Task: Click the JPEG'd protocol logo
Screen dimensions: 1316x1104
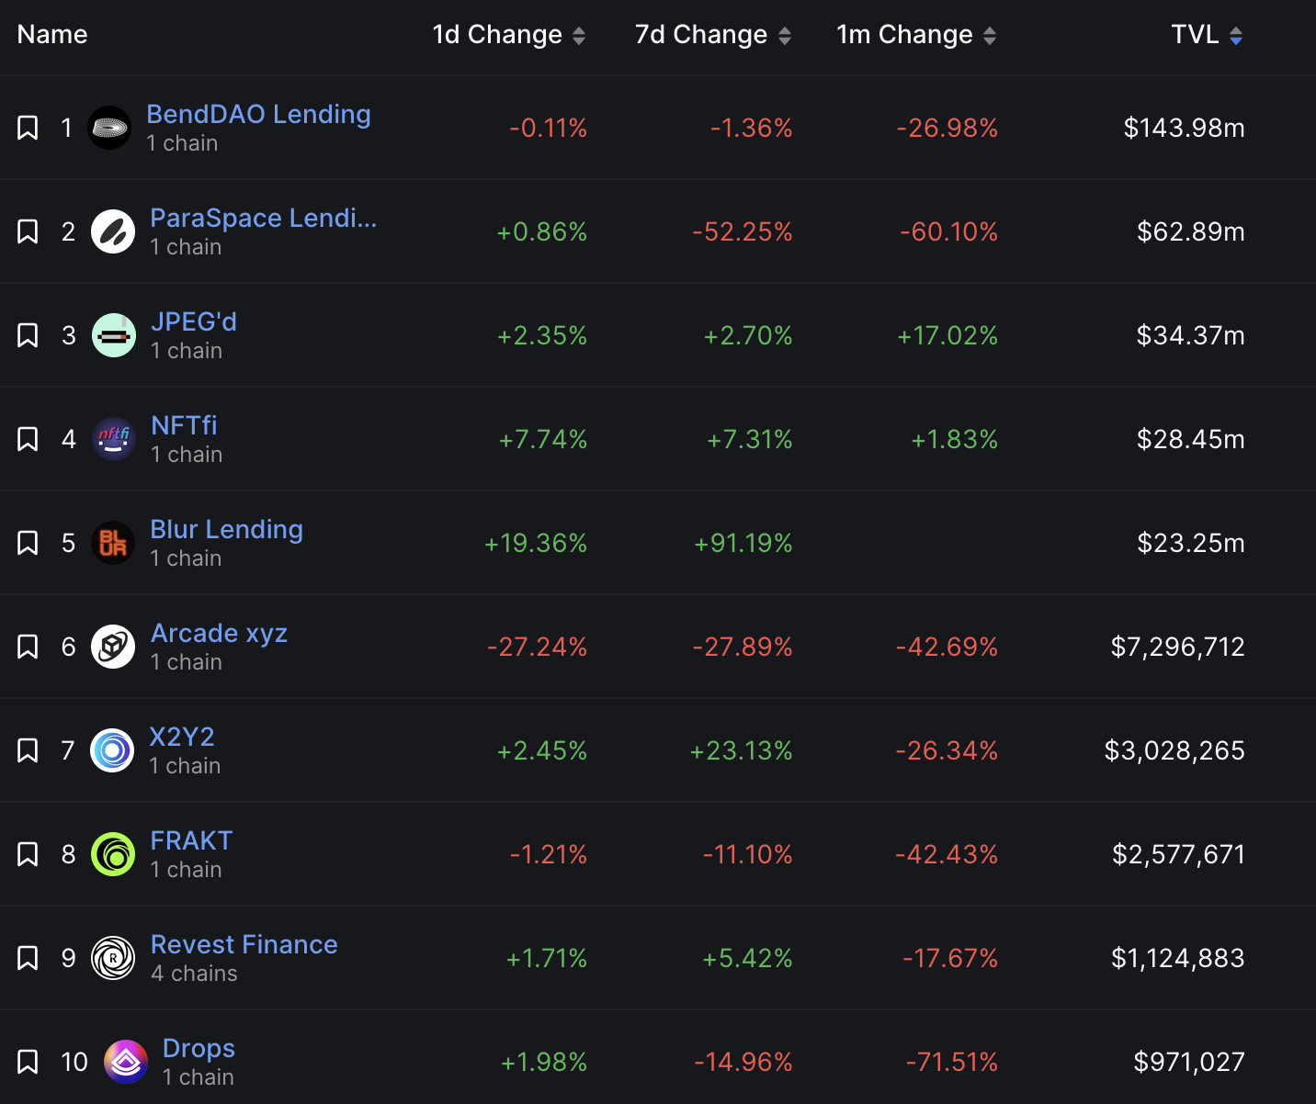Action: pos(114,335)
